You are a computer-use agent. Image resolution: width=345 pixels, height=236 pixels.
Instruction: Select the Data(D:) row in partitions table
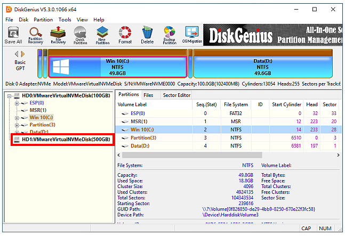(228, 146)
